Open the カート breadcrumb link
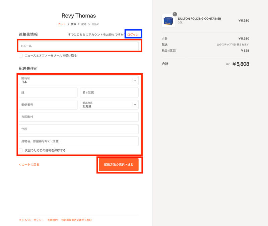The image size is (268, 226). [62, 24]
